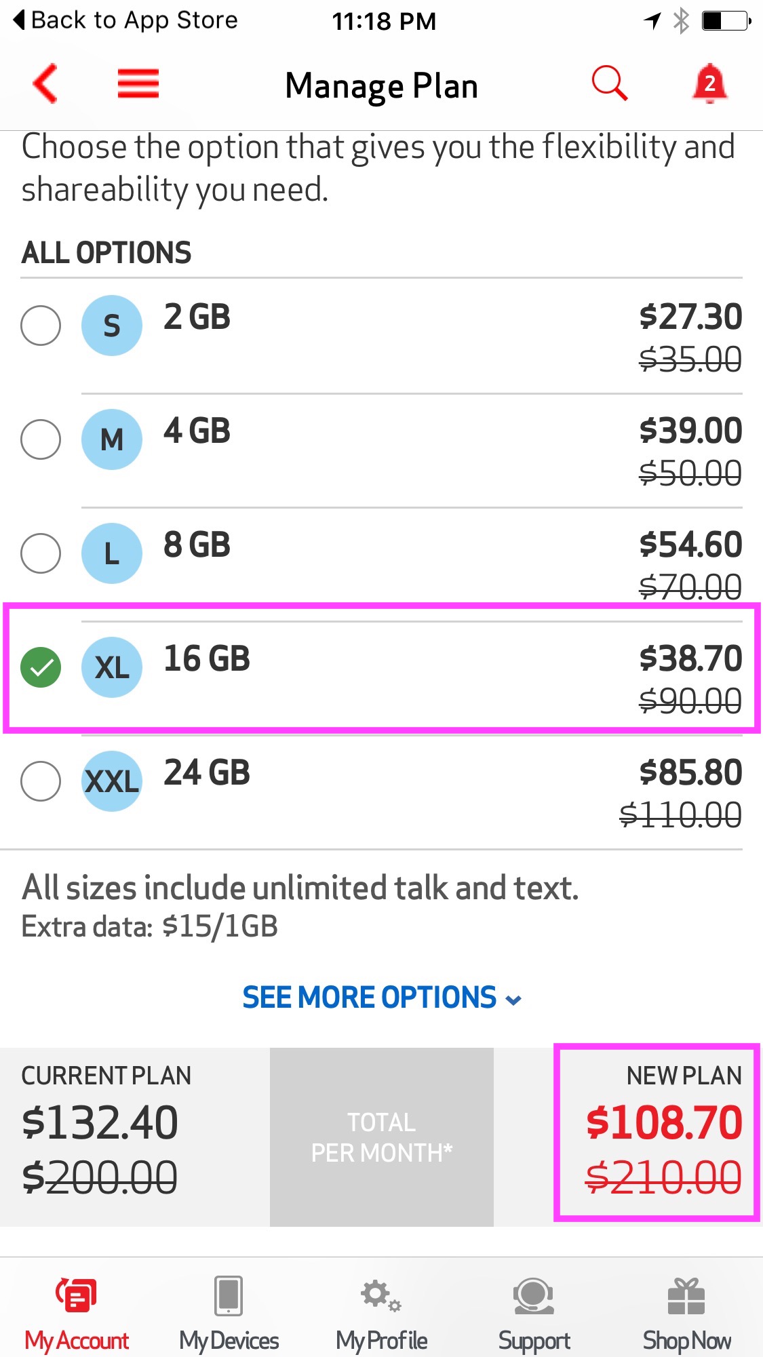View notifications via the bell icon

[x=709, y=84]
